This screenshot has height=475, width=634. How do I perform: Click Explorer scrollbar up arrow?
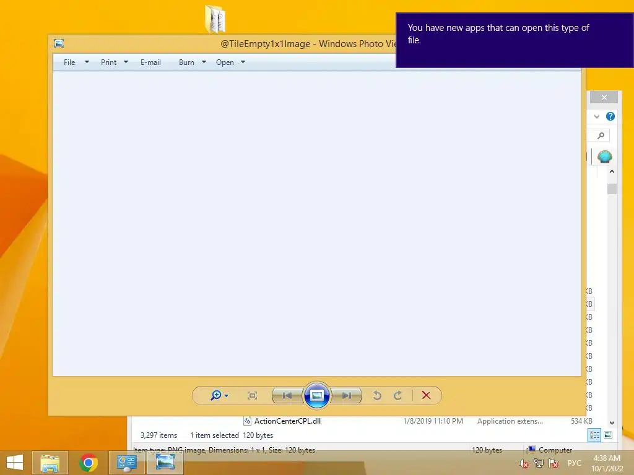coord(612,172)
